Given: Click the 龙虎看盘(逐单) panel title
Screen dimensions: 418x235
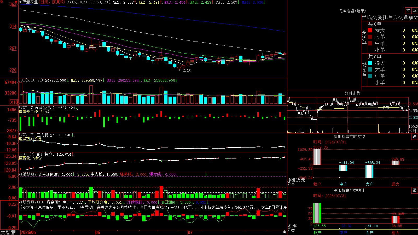Looking at the screenshot, I should [352, 11].
